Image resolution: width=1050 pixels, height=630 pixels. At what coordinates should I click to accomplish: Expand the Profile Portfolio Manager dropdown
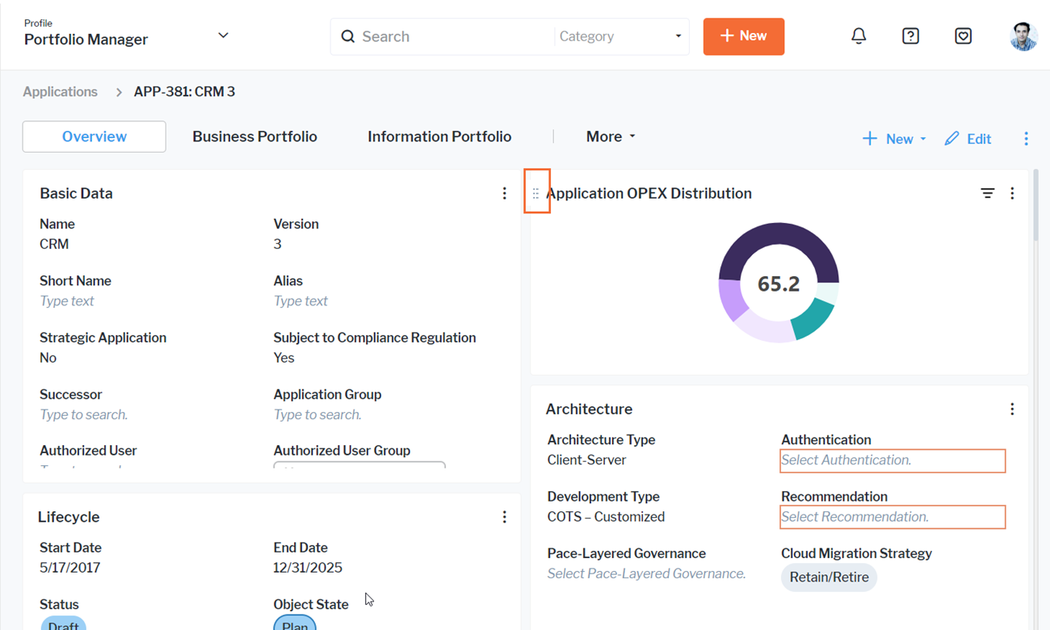(x=223, y=36)
